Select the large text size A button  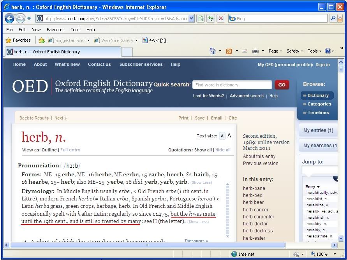click(x=229, y=135)
